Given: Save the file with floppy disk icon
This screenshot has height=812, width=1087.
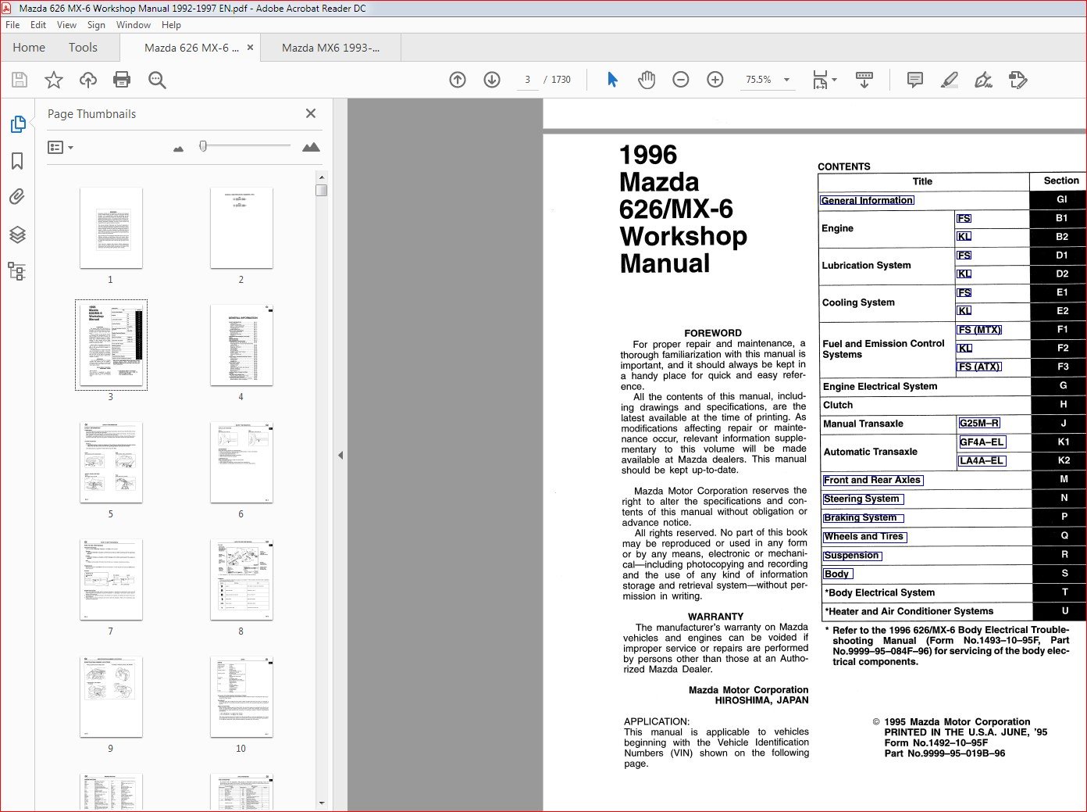Looking at the screenshot, I should click(x=20, y=80).
